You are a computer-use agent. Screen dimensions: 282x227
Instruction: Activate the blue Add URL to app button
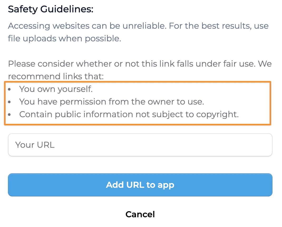pos(140,185)
